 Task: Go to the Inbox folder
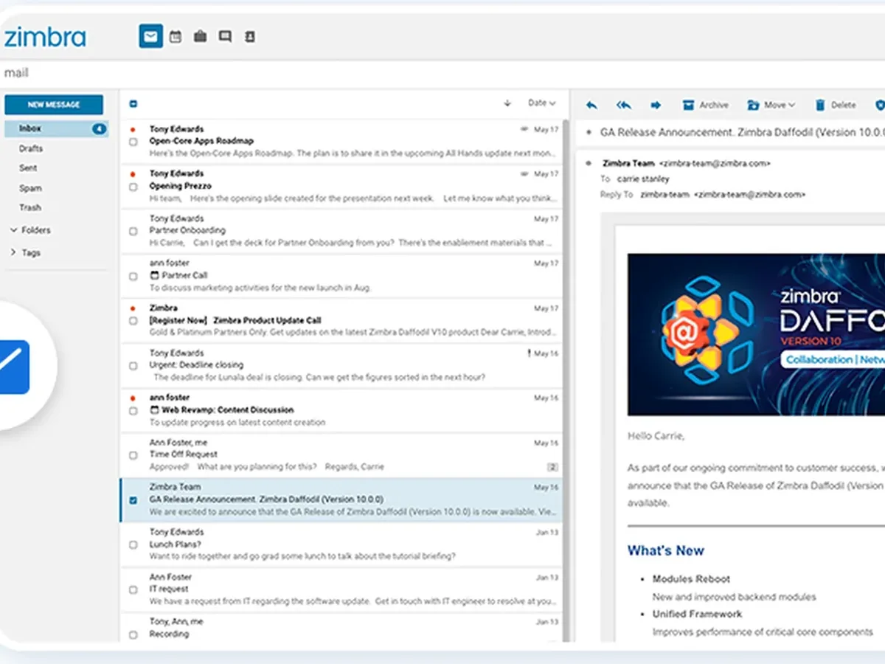(x=57, y=128)
